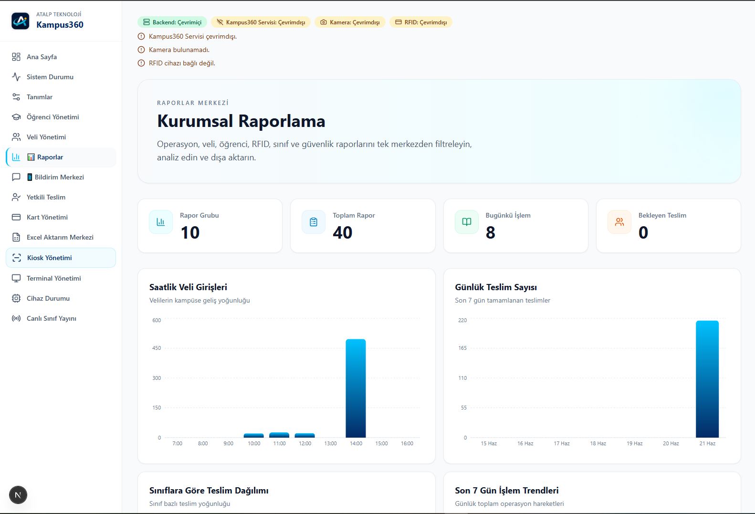Click the Toplam Rapor clipboard icon
This screenshot has width=755, height=514.
tap(314, 222)
